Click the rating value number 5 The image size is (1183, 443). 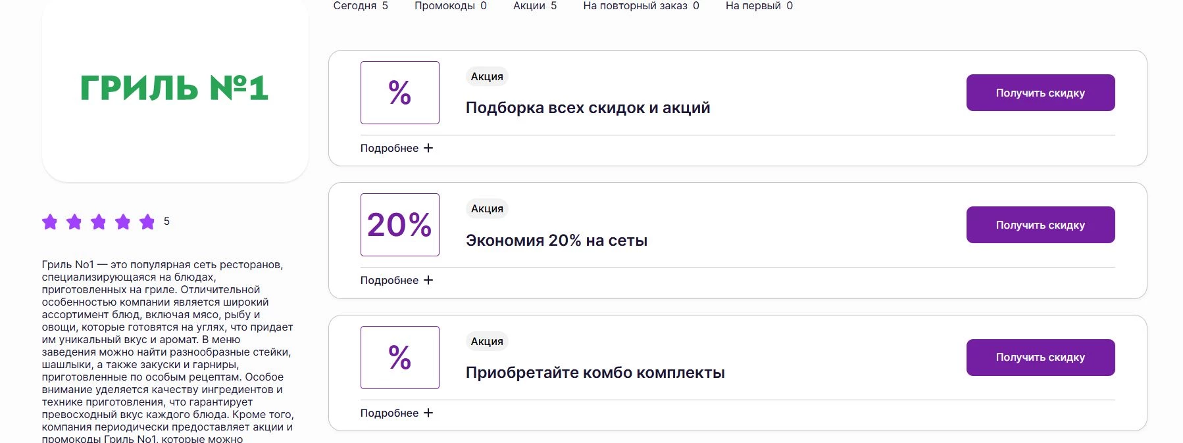166,222
